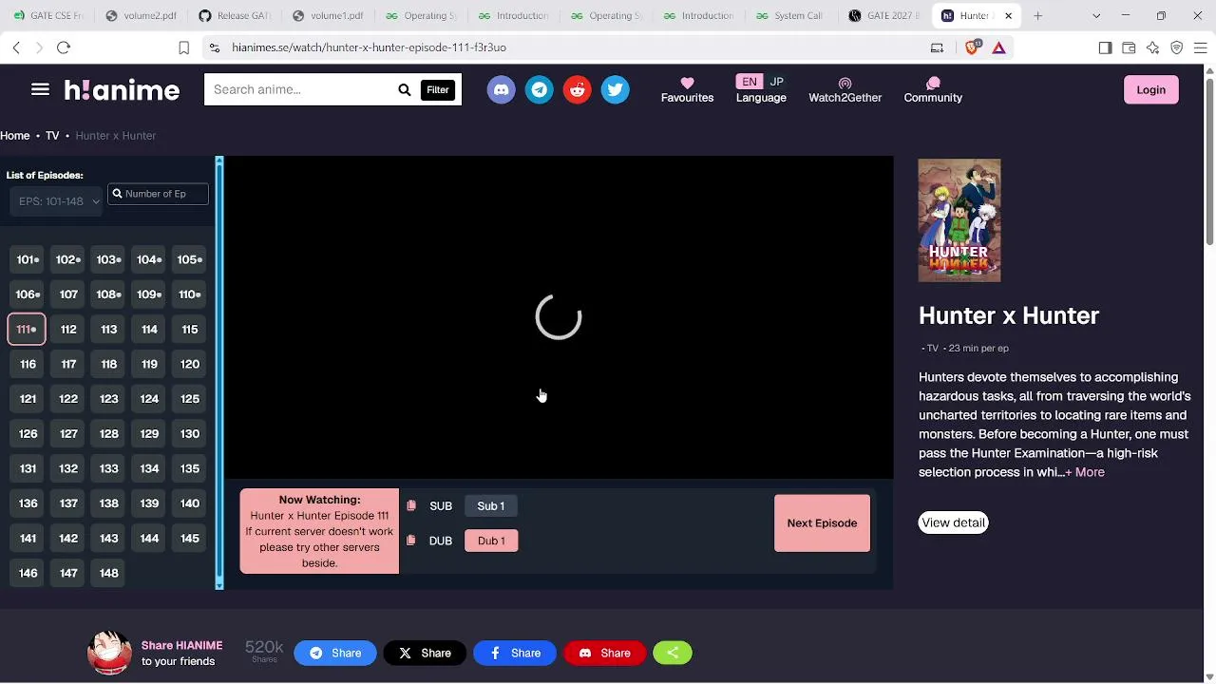Click the red icon beside DUB

(x=411, y=541)
